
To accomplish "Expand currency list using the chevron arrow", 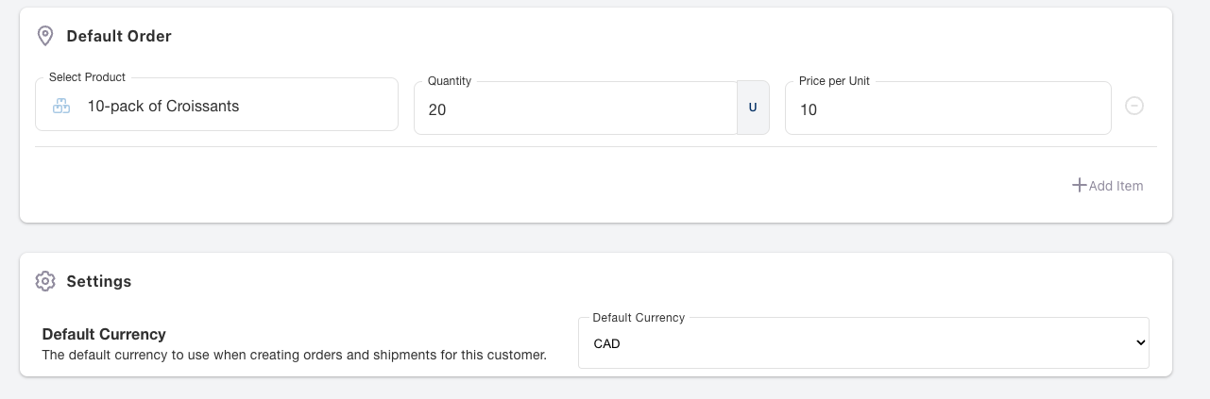I will click(1140, 343).
